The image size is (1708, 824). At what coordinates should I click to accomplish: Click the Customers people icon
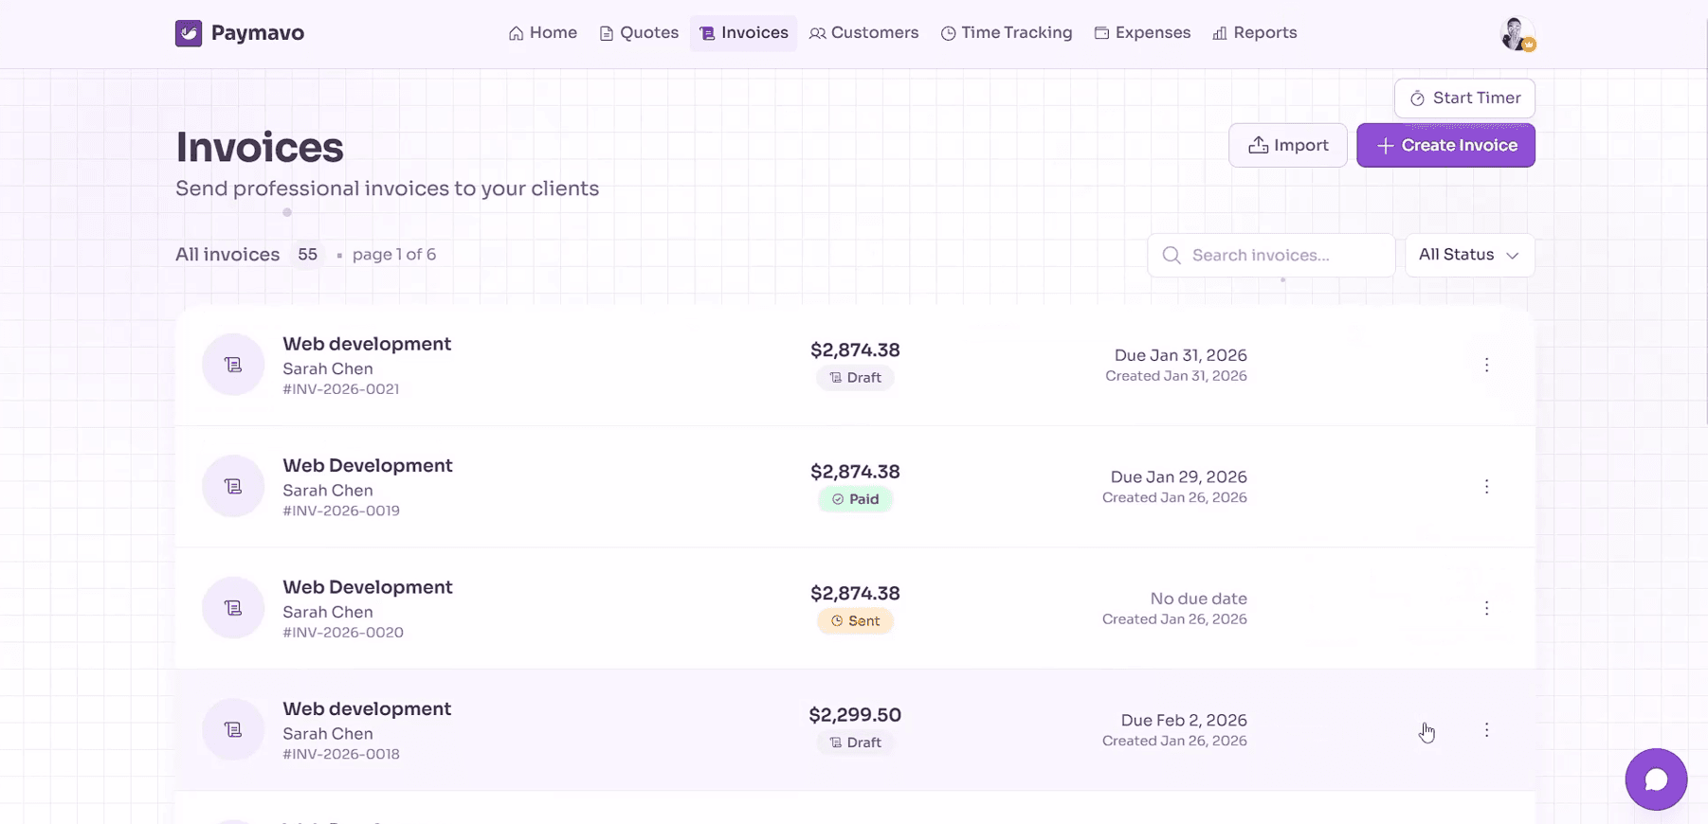(x=817, y=34)
